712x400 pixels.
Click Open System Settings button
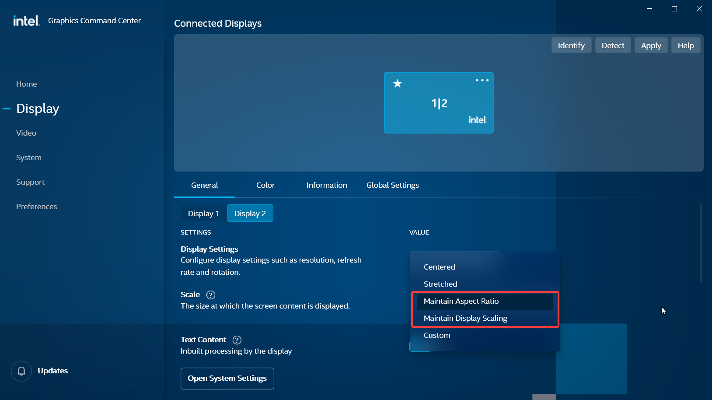[x=227, y=379]
